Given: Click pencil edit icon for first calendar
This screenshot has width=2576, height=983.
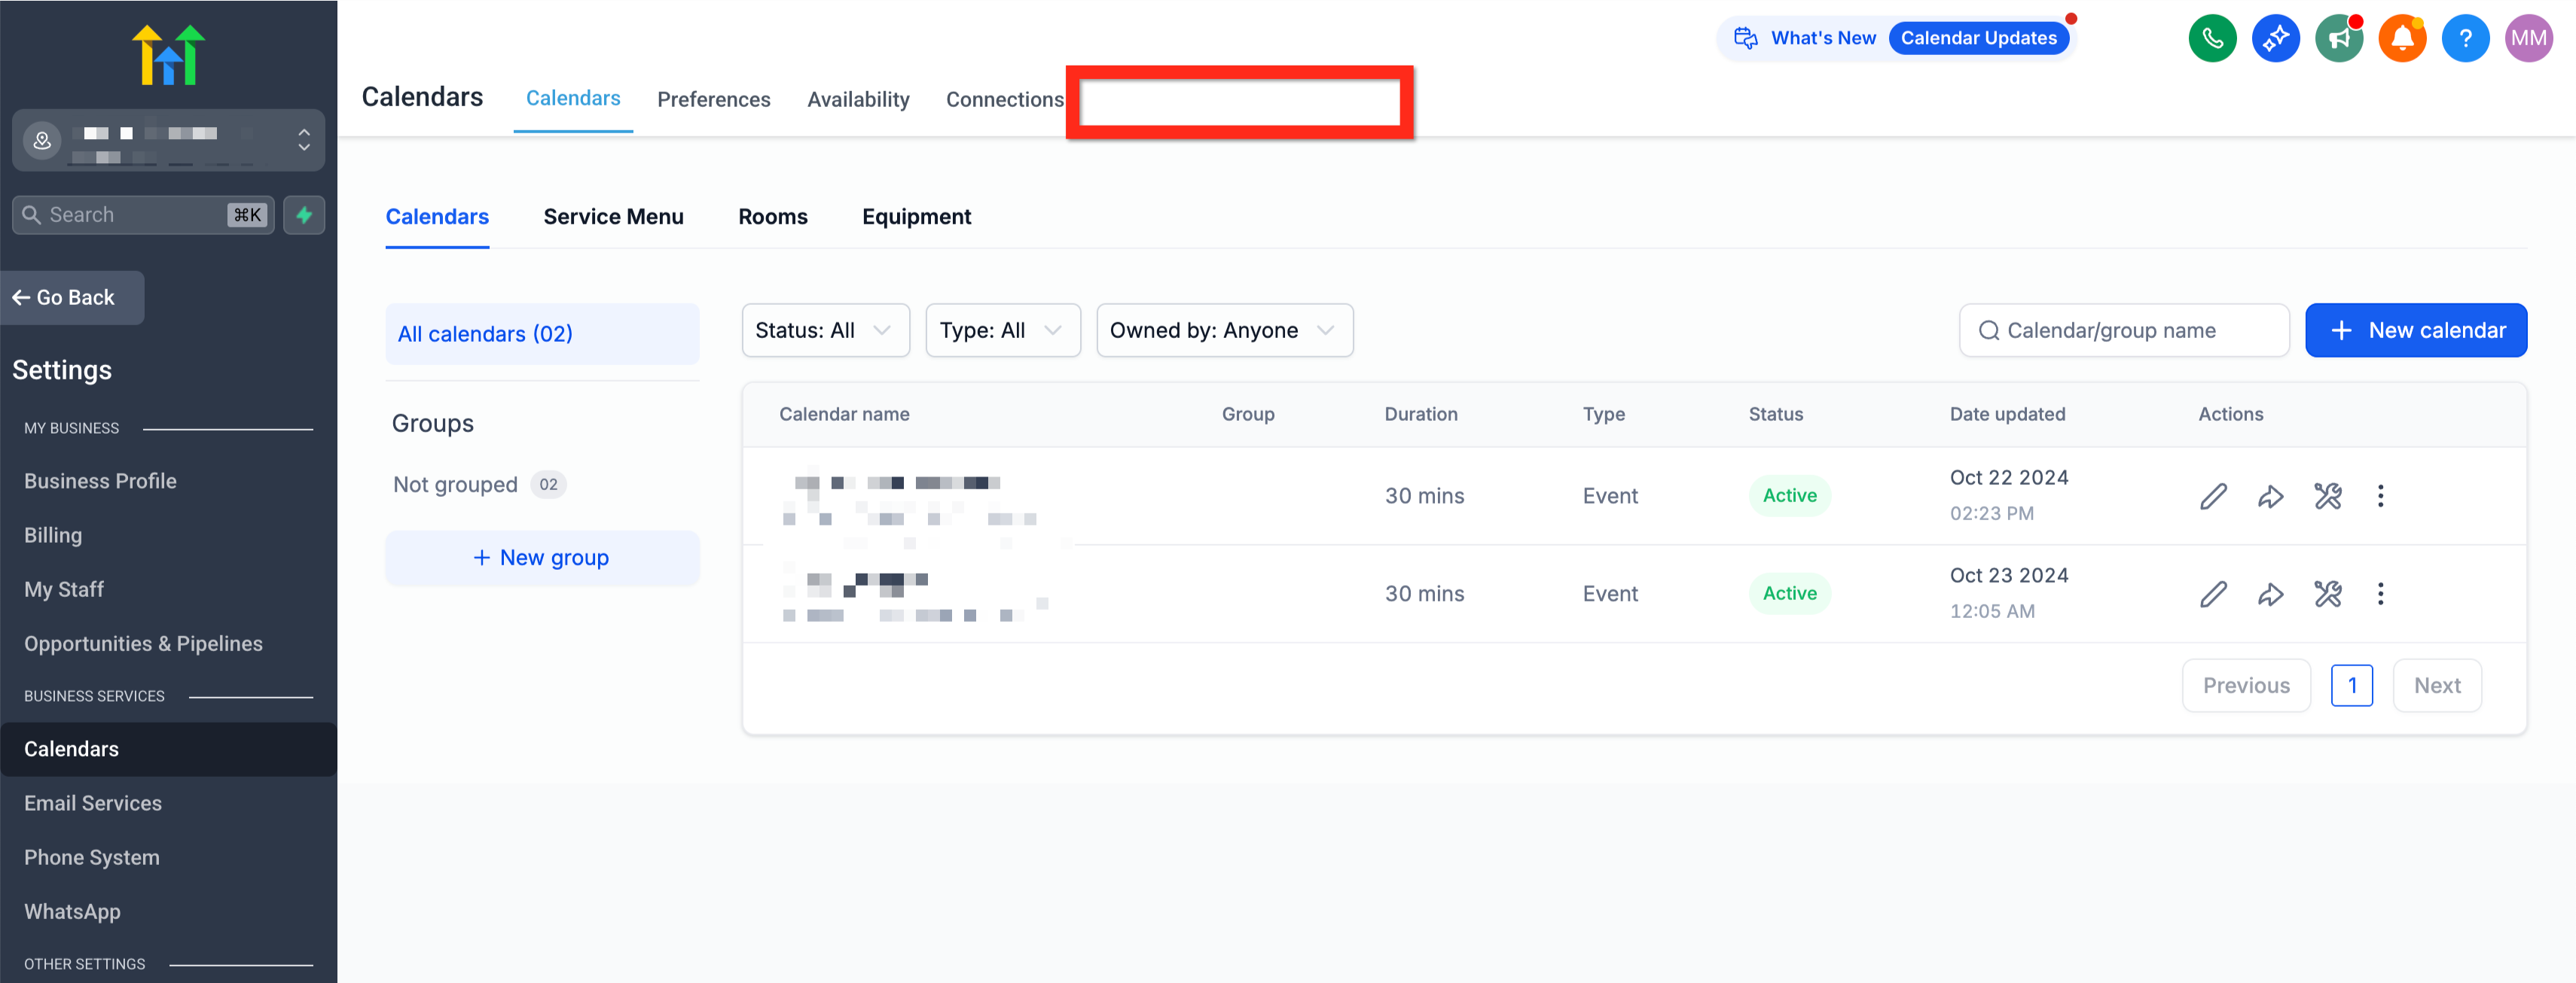Looking at the screenshot, I should click(x=2213, y=497).
